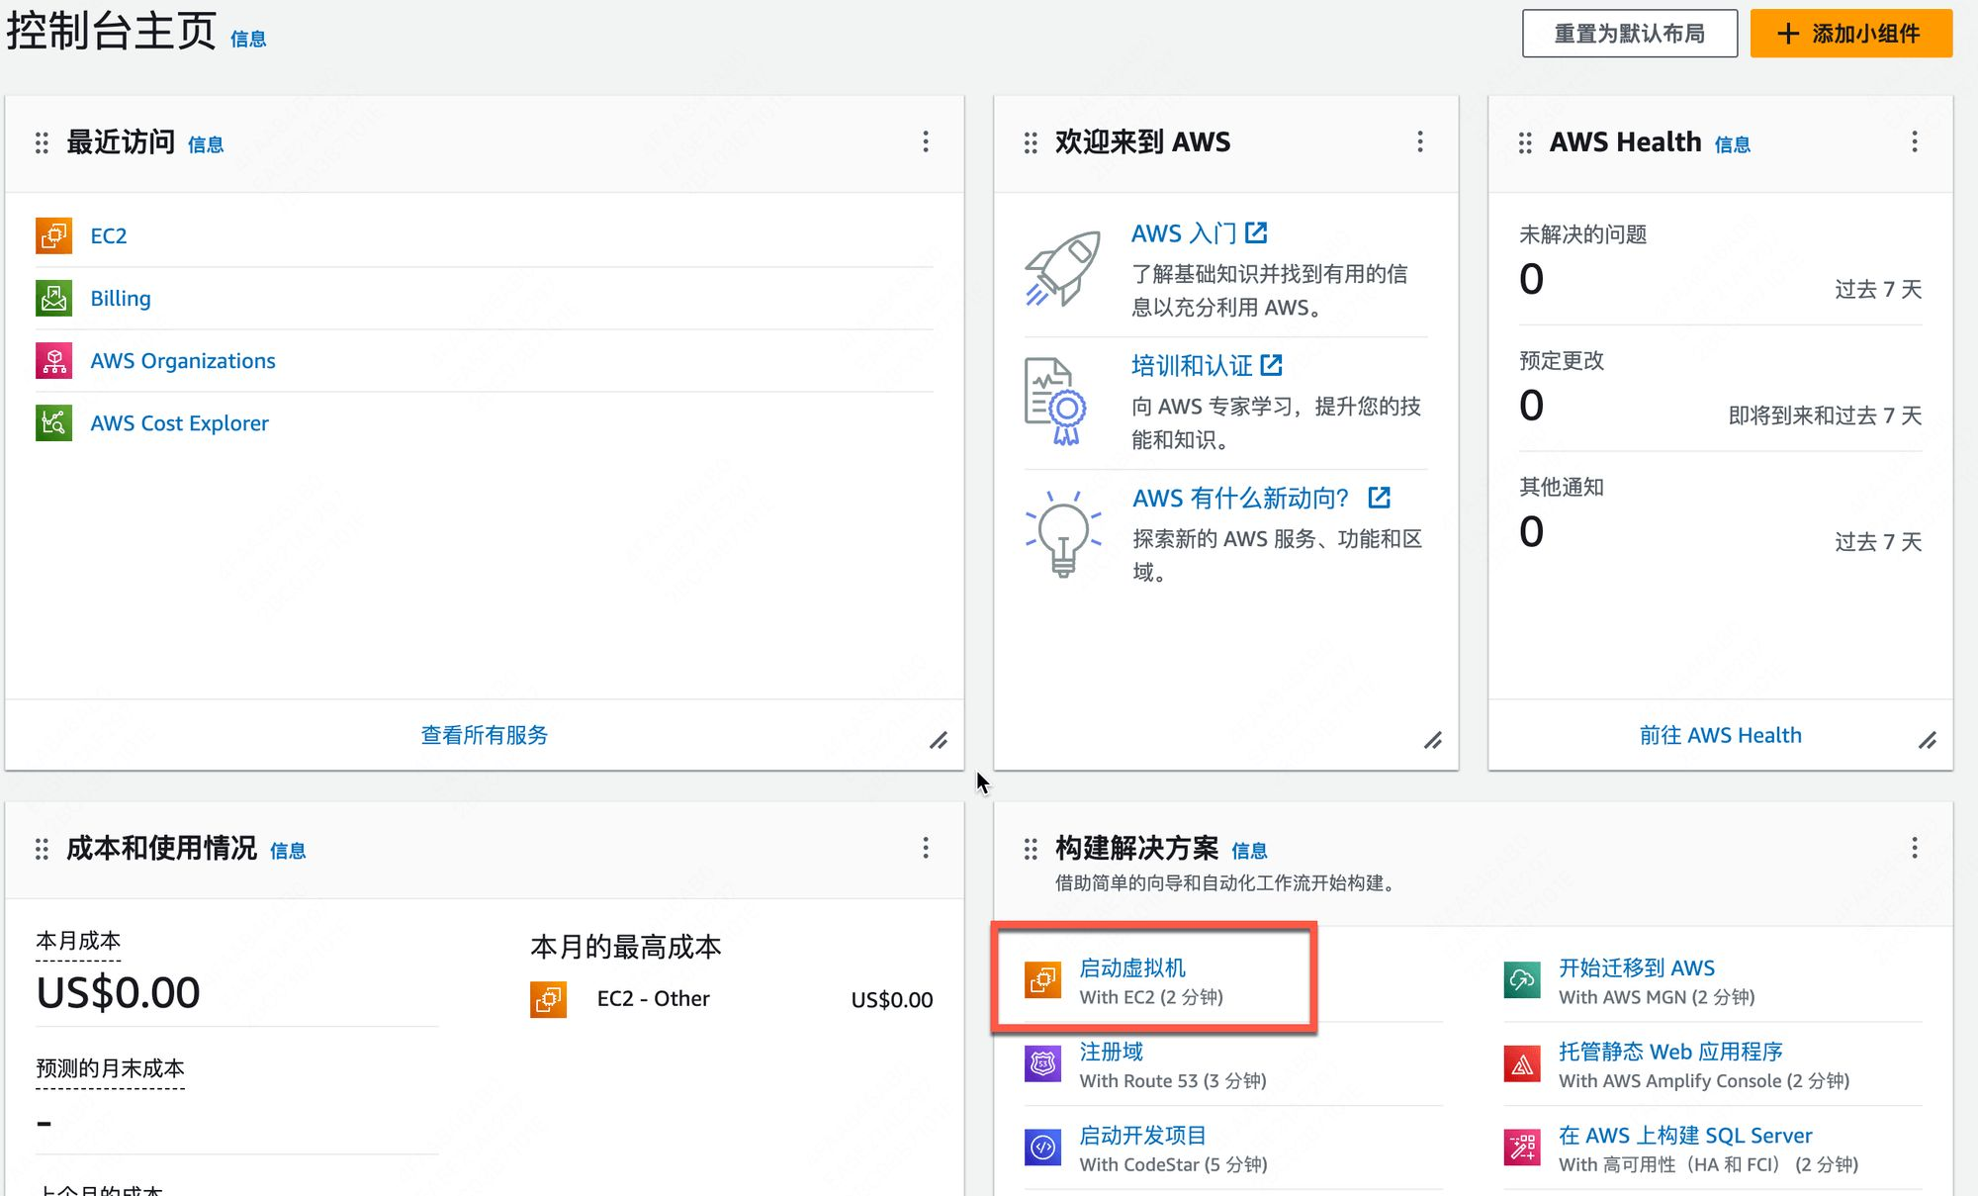Grab the 最近访问 widget drag handle
The width and height of the screenshot is (1978, 1196).
click(42, 143)
